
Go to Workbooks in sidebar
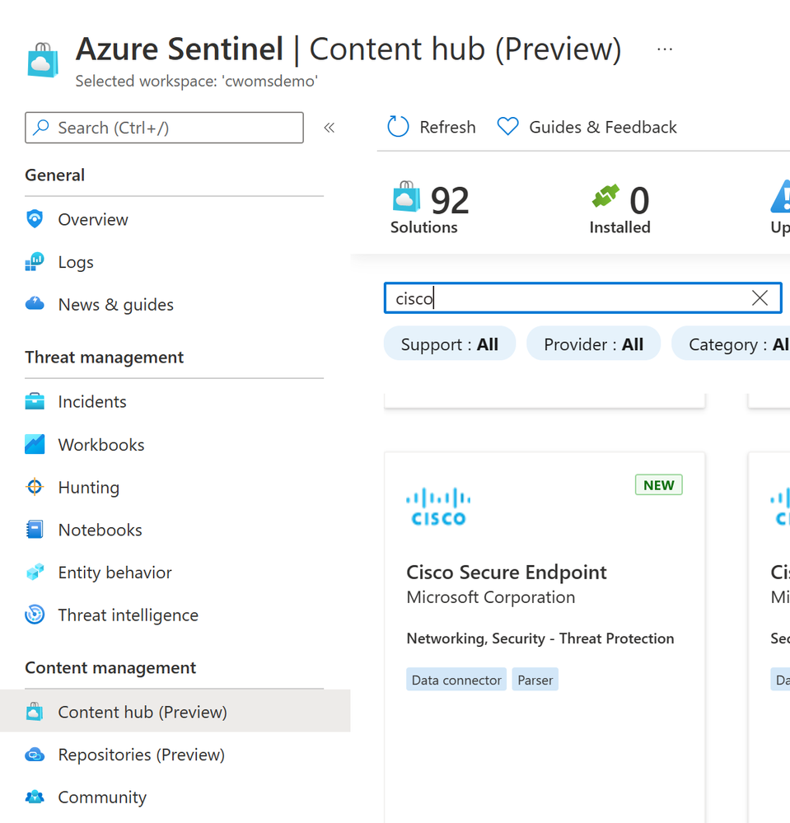click(x=101, y=445)
